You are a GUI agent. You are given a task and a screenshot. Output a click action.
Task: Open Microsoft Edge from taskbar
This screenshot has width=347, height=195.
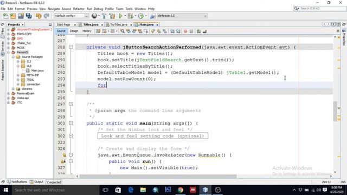(131, 190)
